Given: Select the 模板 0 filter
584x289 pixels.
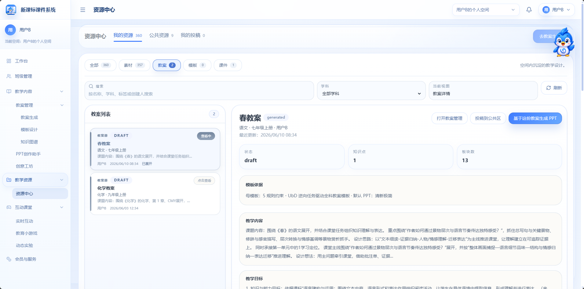Looking at the screenshot, I should pos(197,65).
